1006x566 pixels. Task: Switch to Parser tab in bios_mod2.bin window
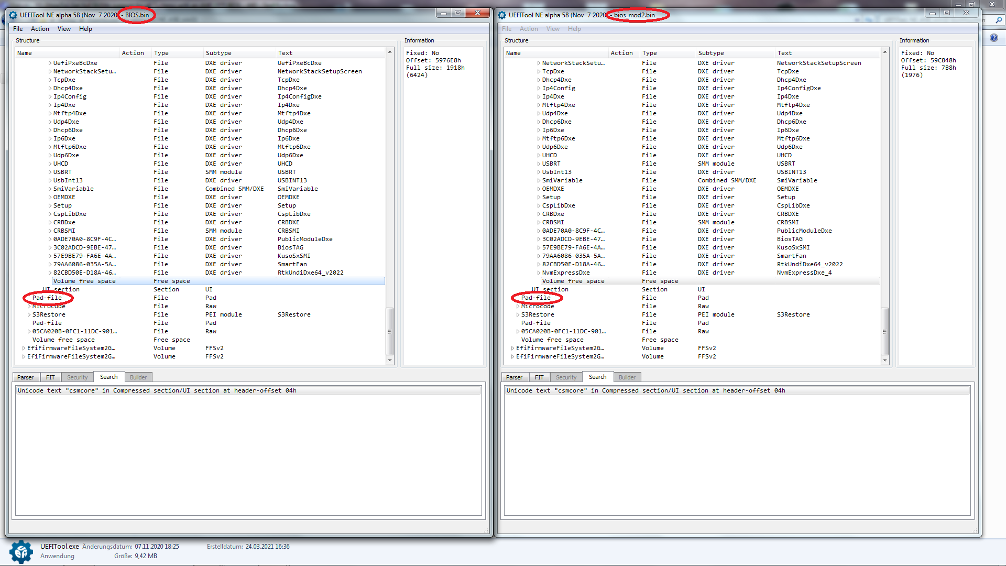(514, 377)
